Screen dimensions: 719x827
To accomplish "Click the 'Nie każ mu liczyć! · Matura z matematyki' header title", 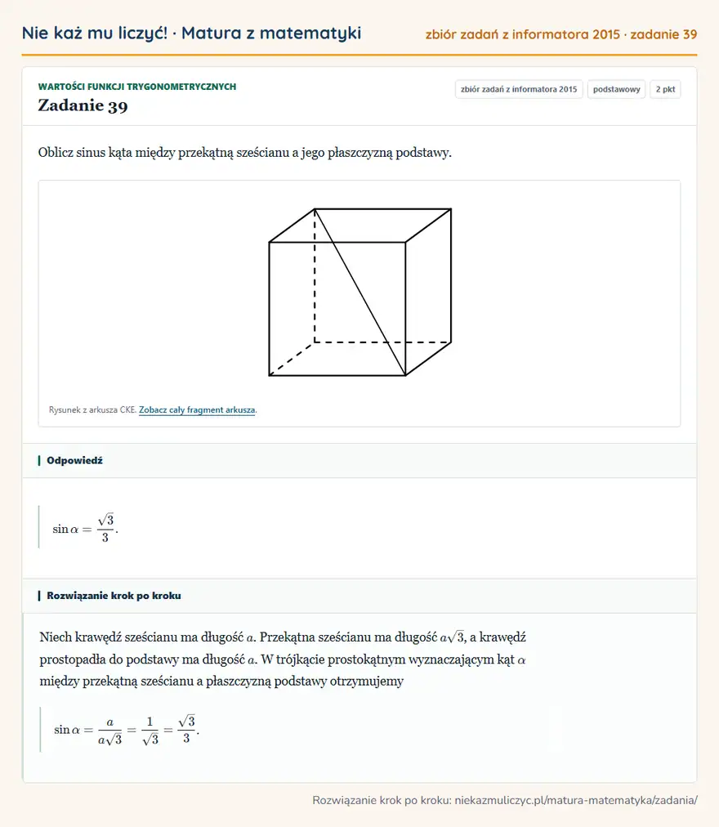I will click(x=191, y=34).
